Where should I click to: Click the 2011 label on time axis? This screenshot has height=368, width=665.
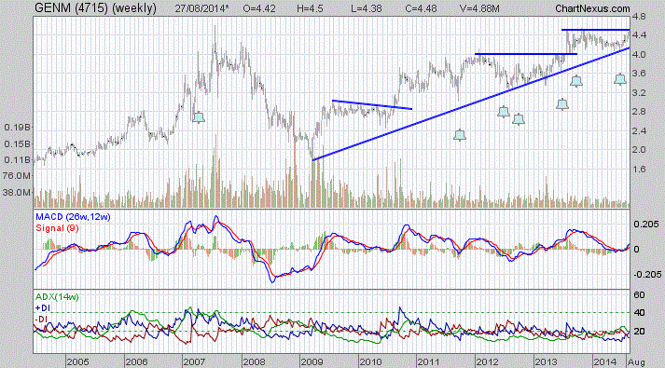pos(428,362)
